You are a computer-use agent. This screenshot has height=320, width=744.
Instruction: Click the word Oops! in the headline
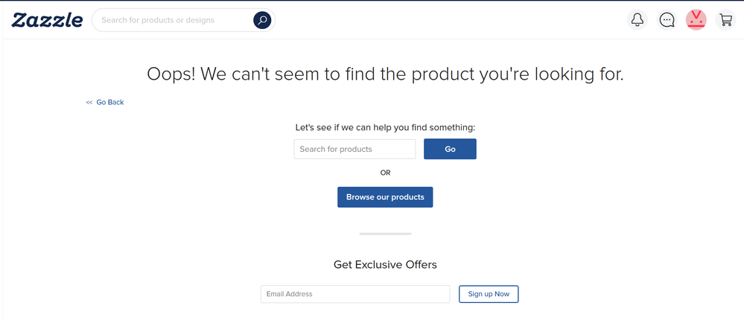point(171,75)
